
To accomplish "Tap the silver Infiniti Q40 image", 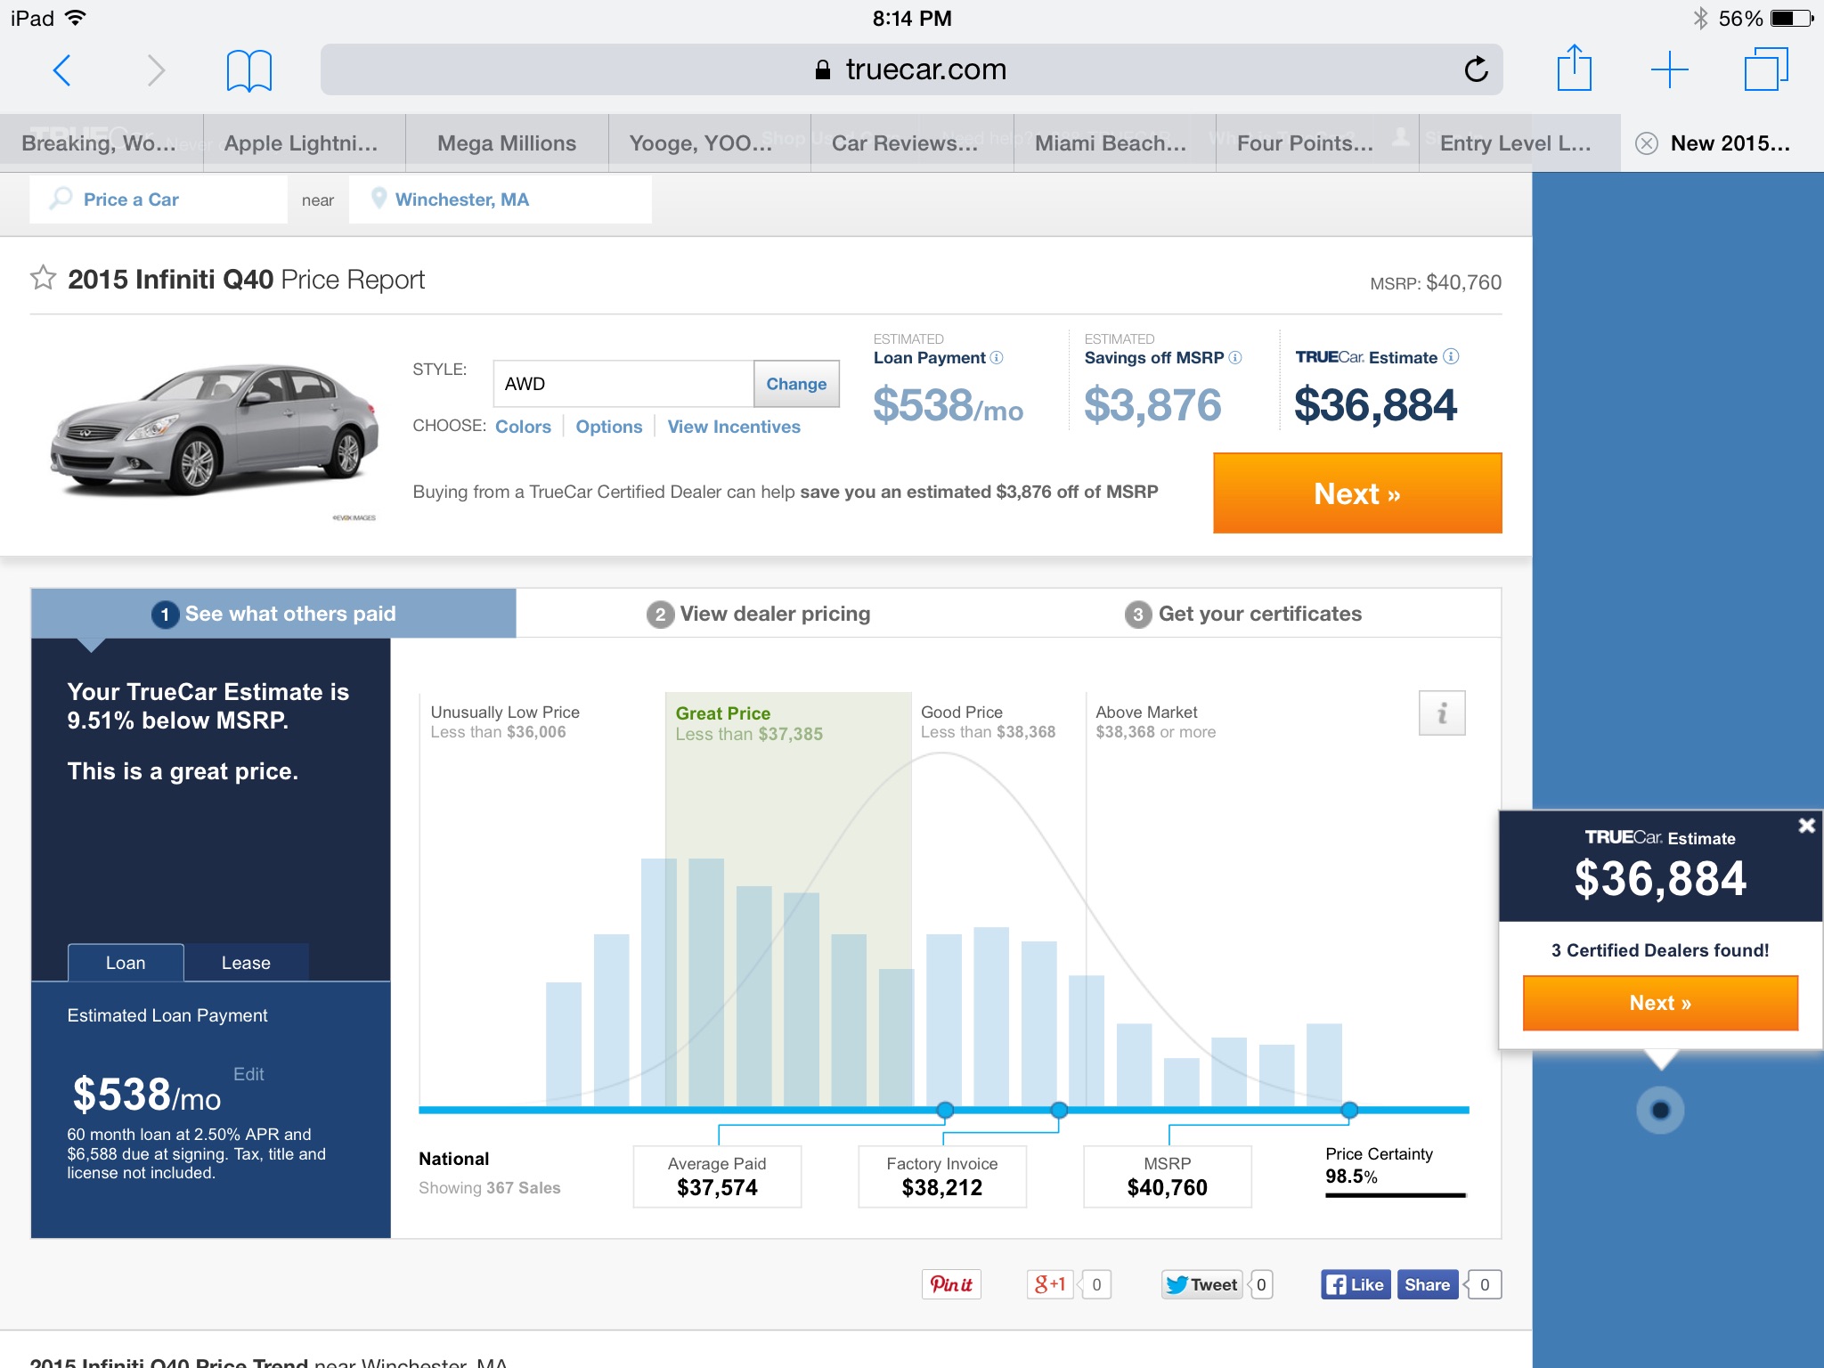I will 214,429.
